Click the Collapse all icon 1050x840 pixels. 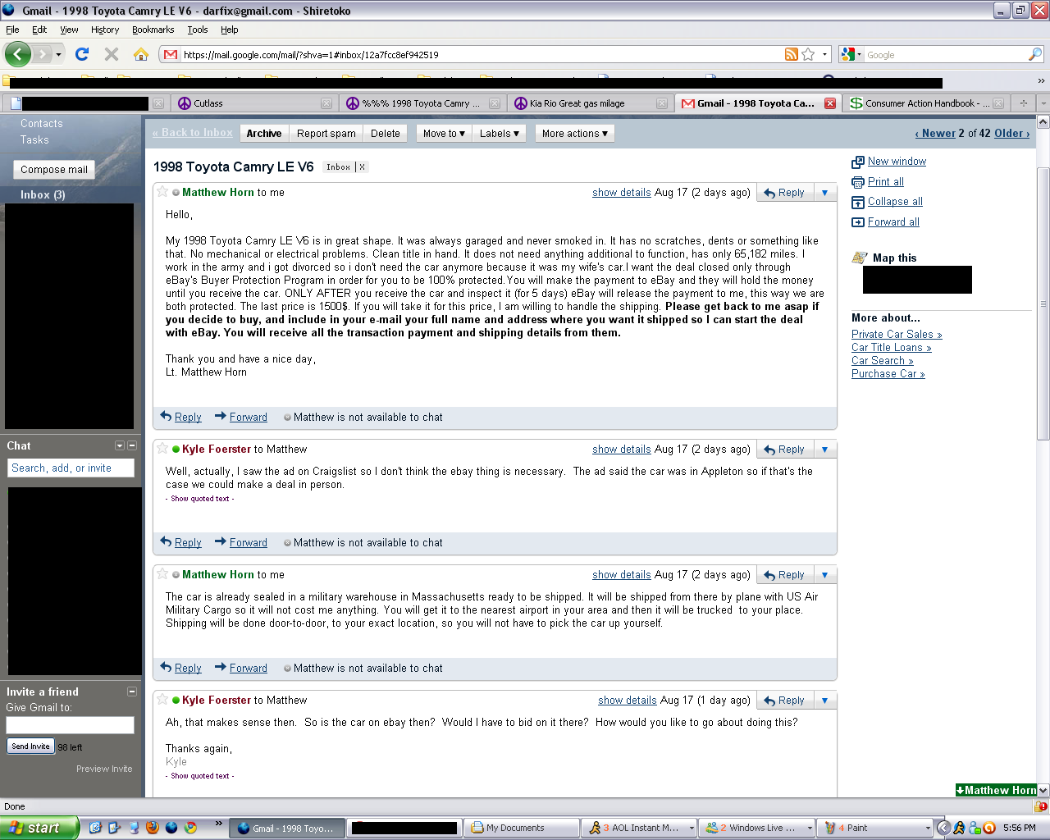click(x=858, y=202)
